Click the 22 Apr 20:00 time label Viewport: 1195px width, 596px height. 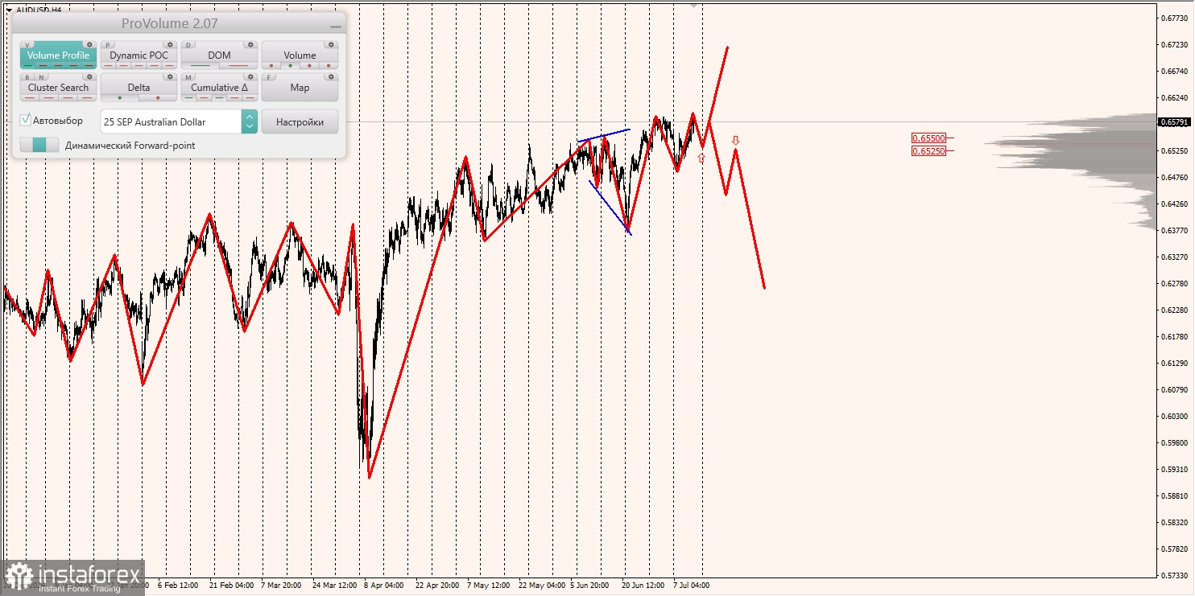437,586
